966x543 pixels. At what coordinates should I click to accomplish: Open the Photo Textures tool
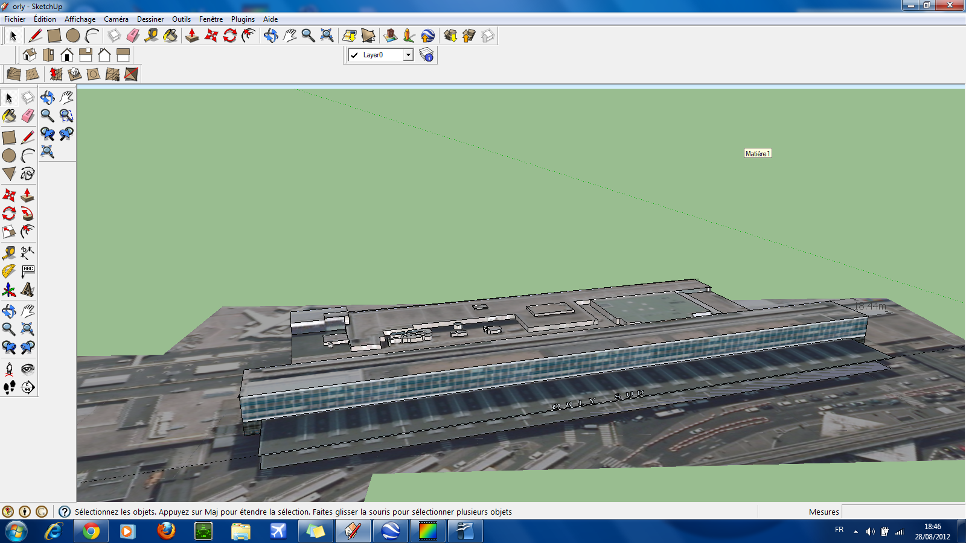409,36
